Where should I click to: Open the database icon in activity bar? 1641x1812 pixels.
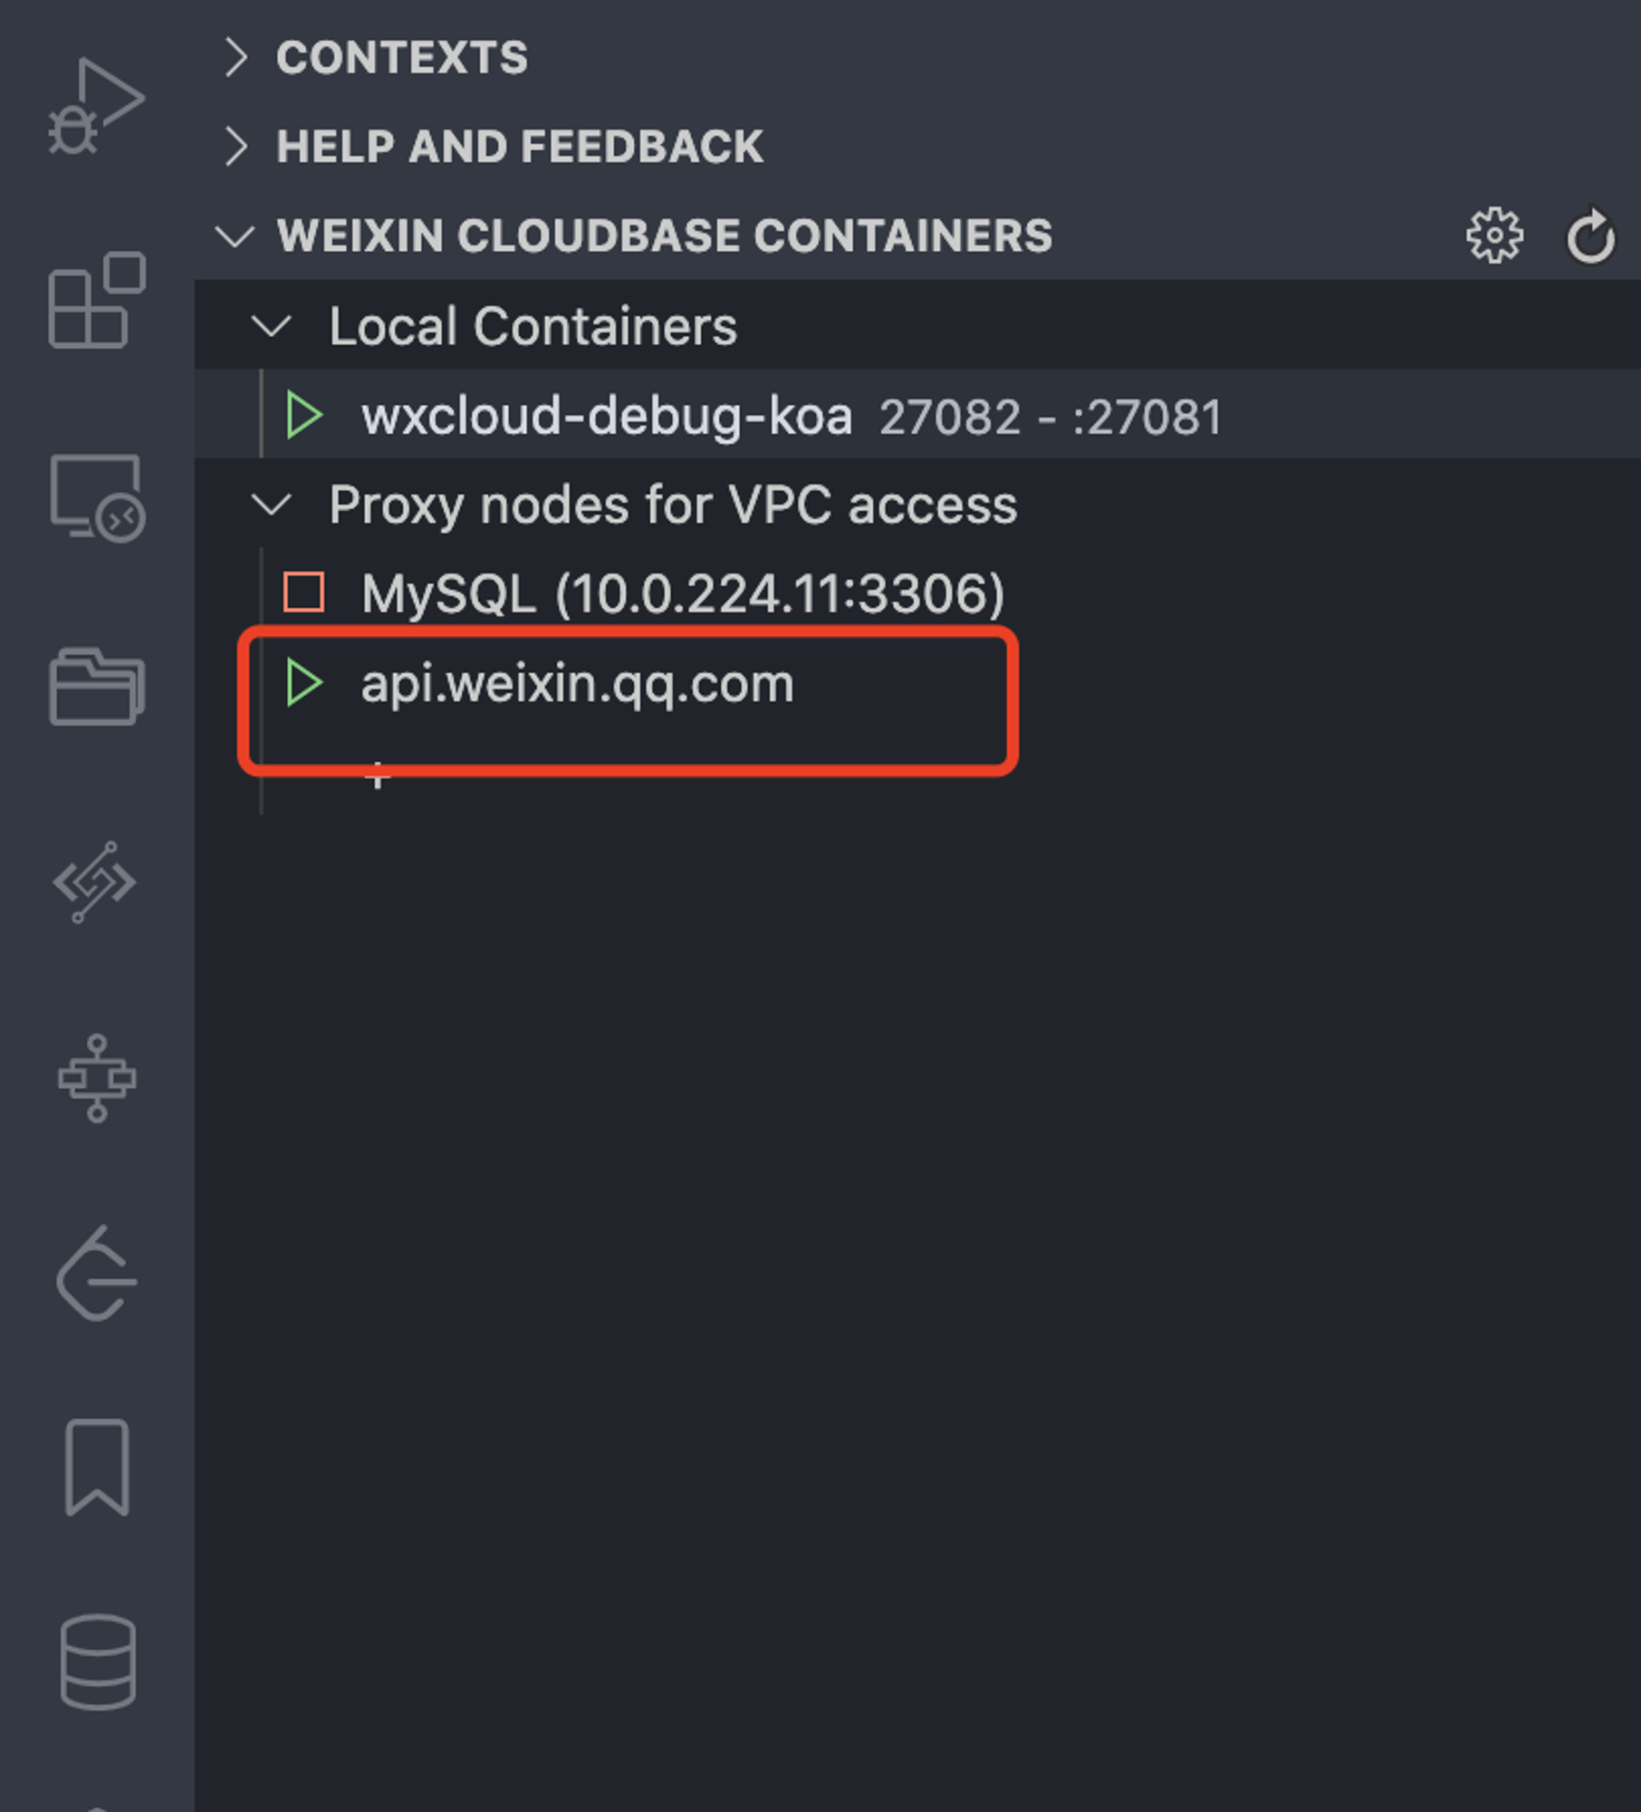pyautogui.click(x=98, y=1662)
